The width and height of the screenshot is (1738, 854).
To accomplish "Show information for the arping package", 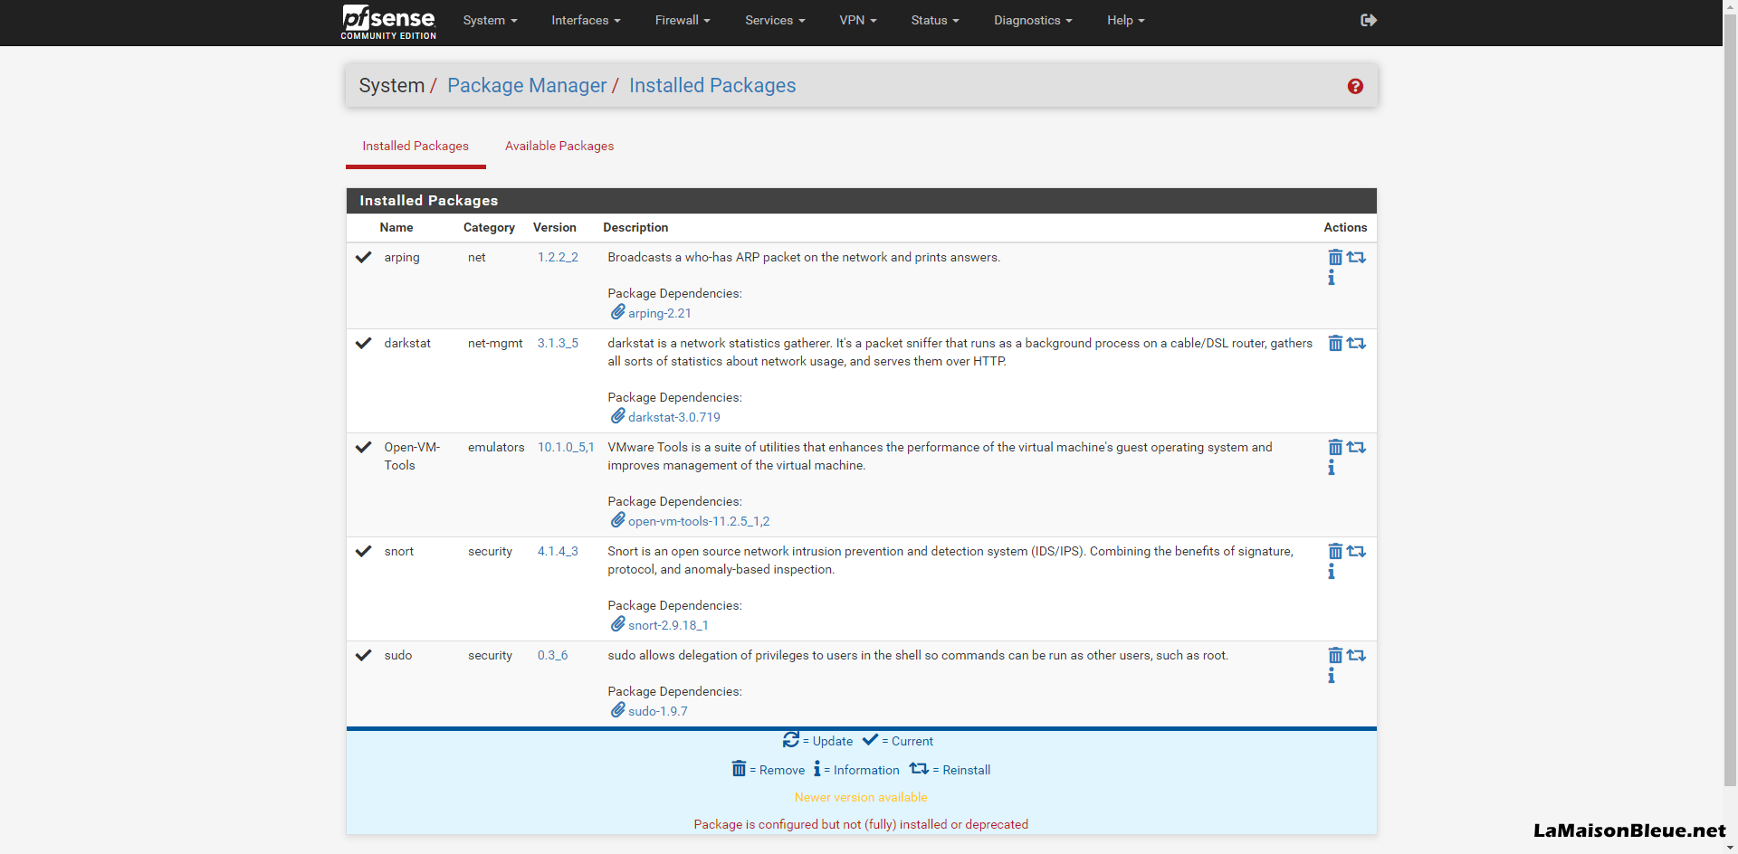I will click(1332, 278).
